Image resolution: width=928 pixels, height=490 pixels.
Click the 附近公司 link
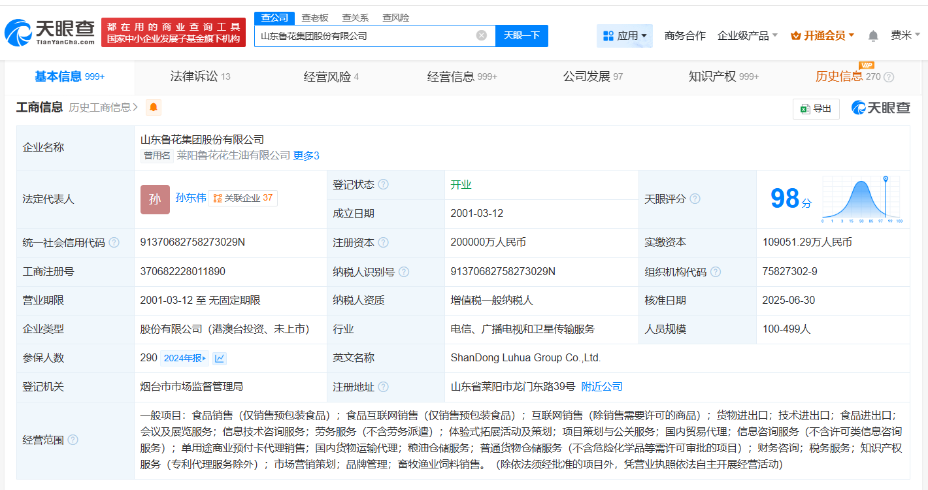(602, 387)
